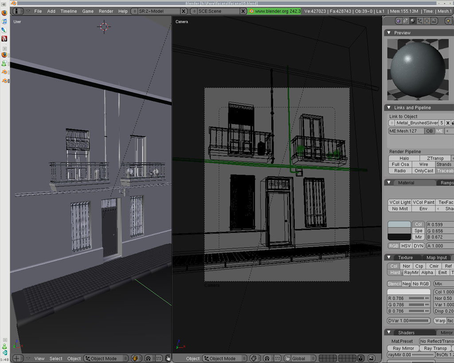
Task: Click the blender.org logo icon in header
Action: (x=251, y=11)
